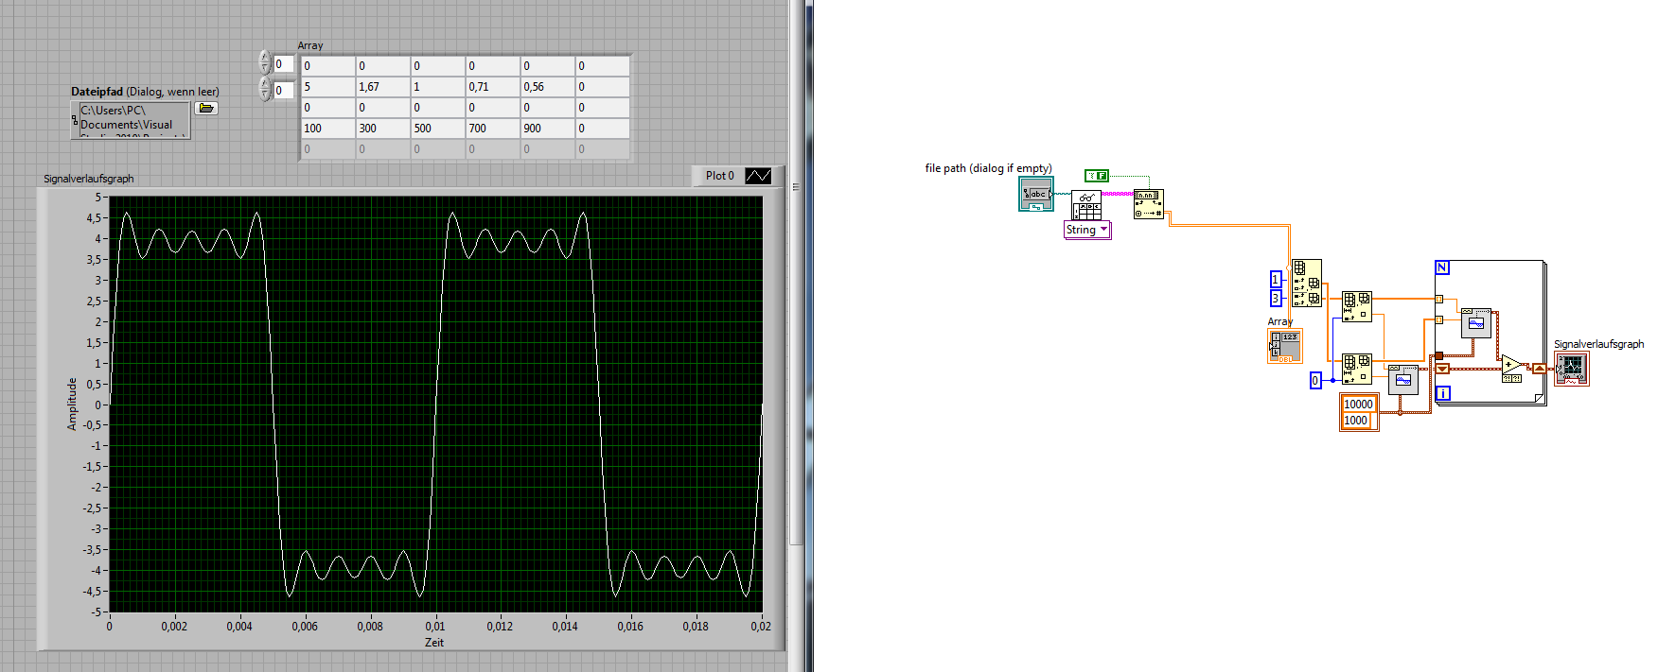This screenshot has height=672, width=1658.
Task: Click the file path control terminal on block diagram
Action: point(1035,194)
